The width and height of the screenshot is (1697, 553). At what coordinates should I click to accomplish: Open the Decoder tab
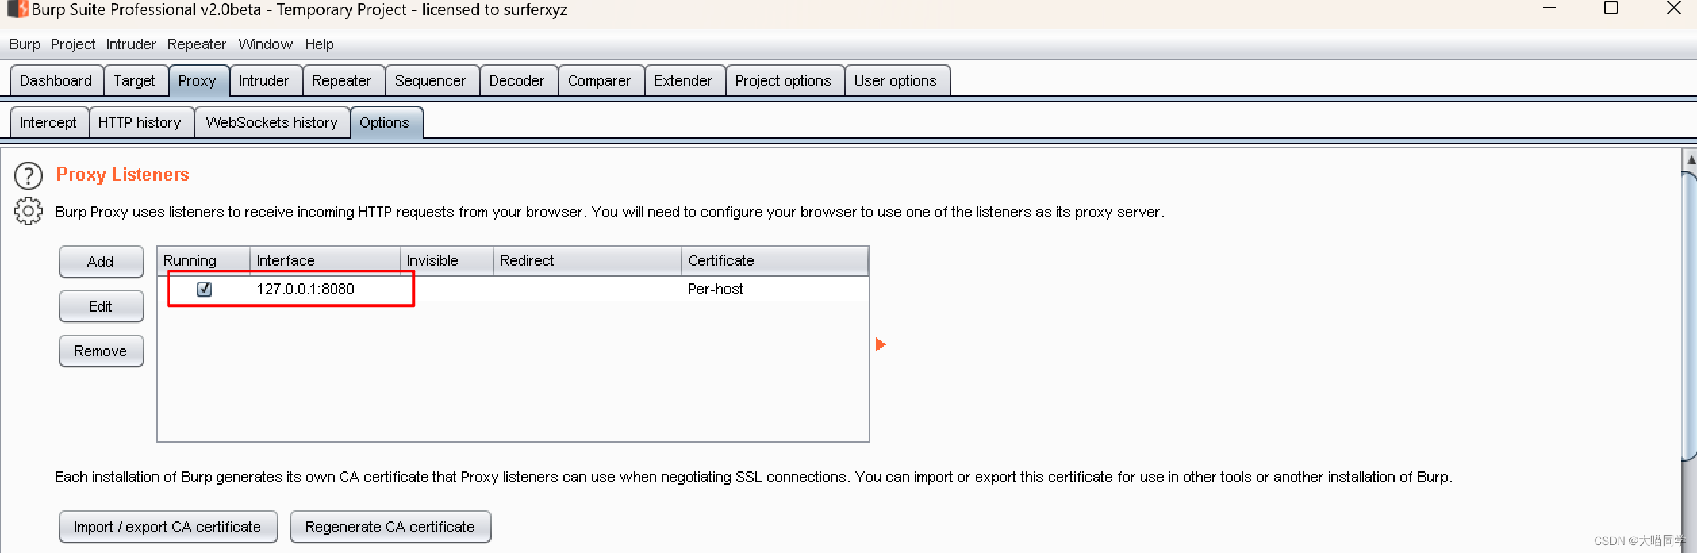[x=517, y=81]
